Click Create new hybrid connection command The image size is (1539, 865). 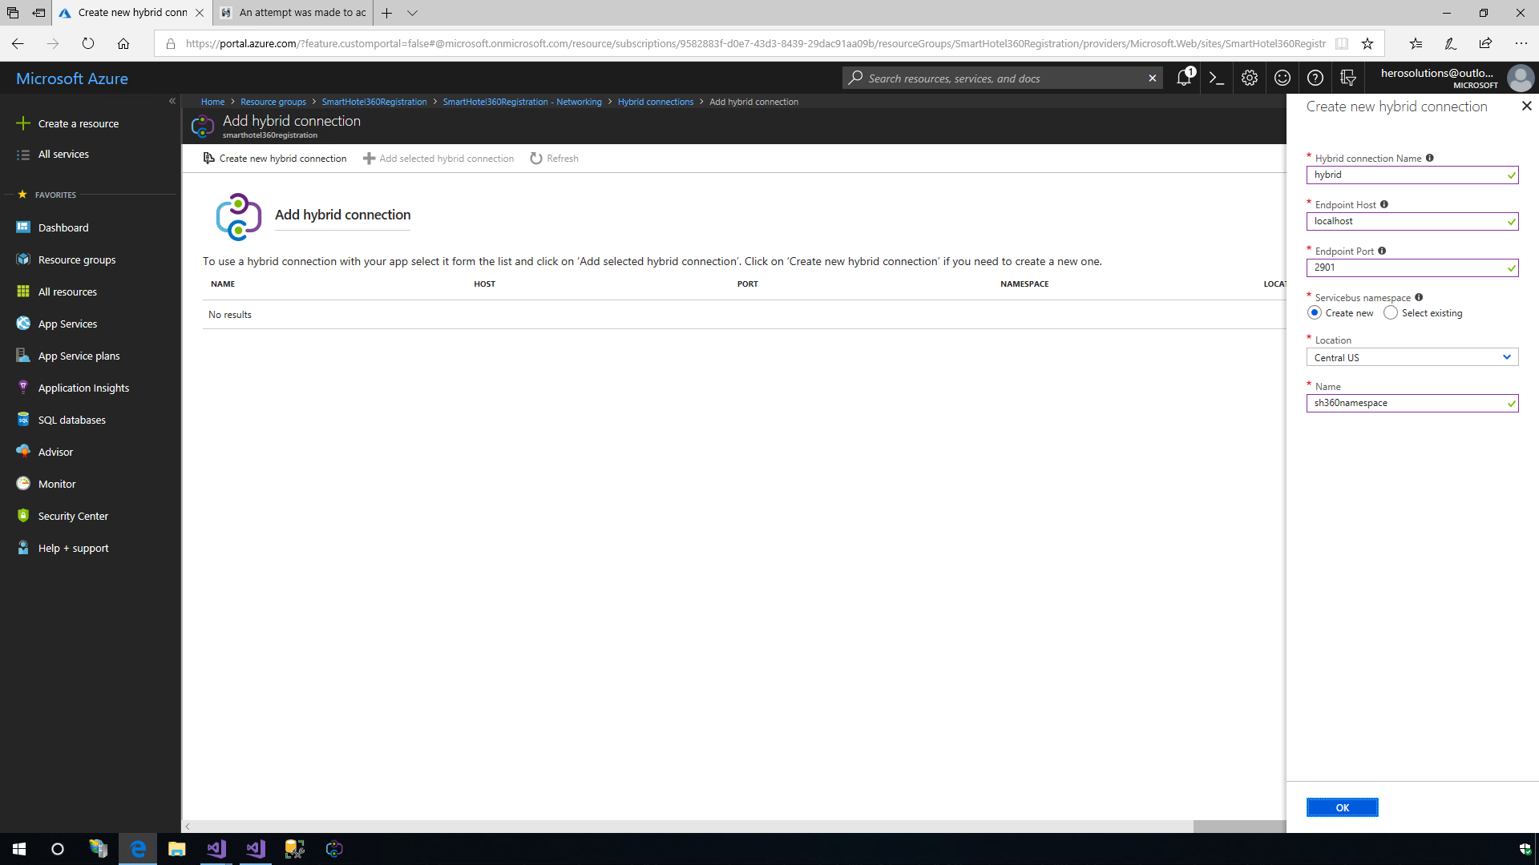[x=275, y=159]
